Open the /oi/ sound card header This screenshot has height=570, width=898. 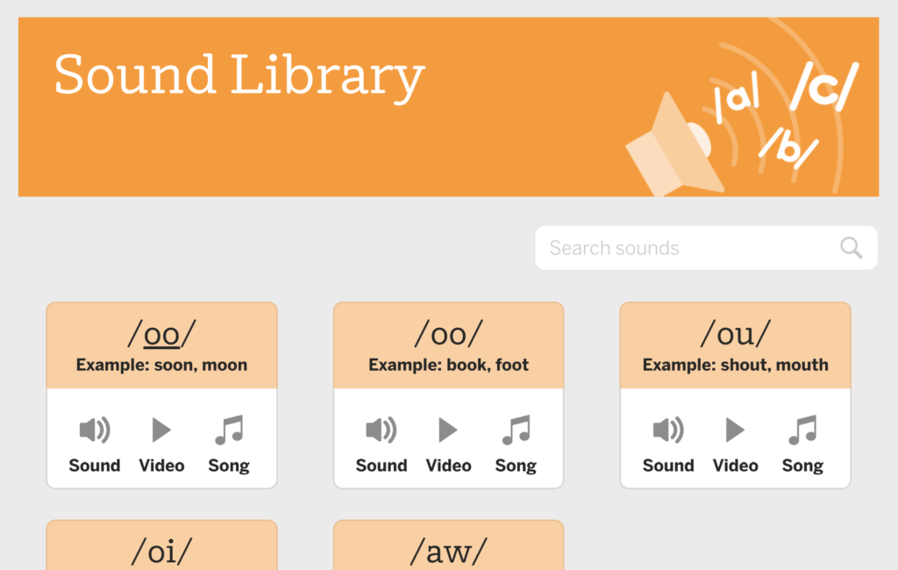161,551
